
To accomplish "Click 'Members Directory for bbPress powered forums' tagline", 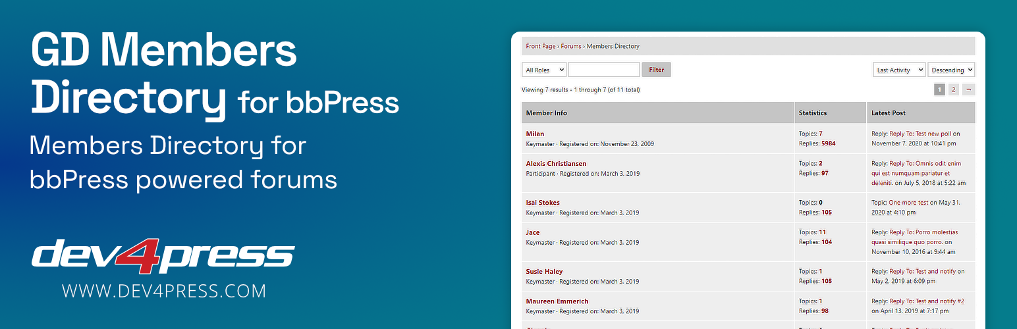I will click(x=183, y=163).
